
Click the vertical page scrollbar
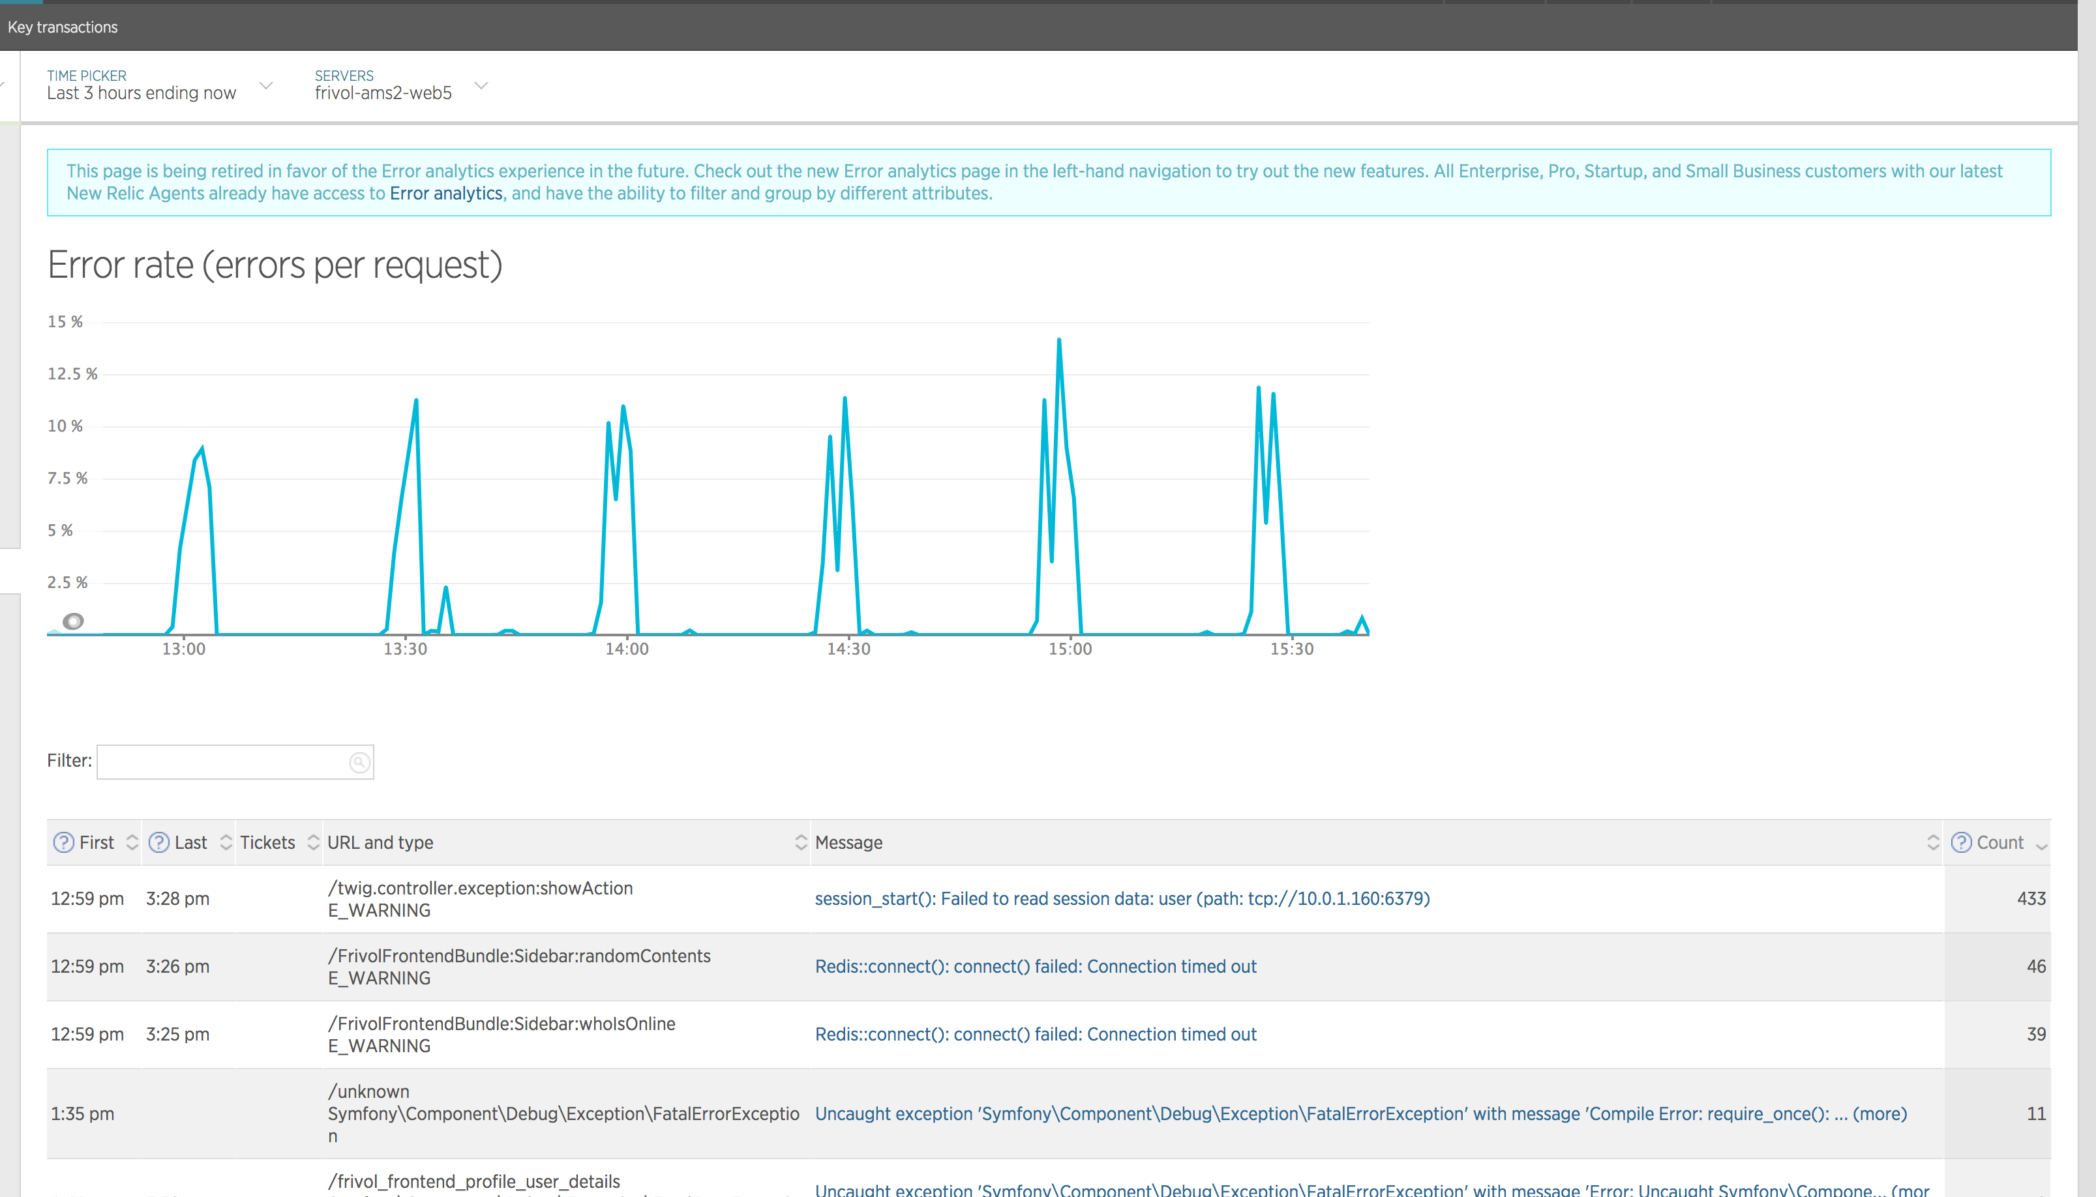2087,598
